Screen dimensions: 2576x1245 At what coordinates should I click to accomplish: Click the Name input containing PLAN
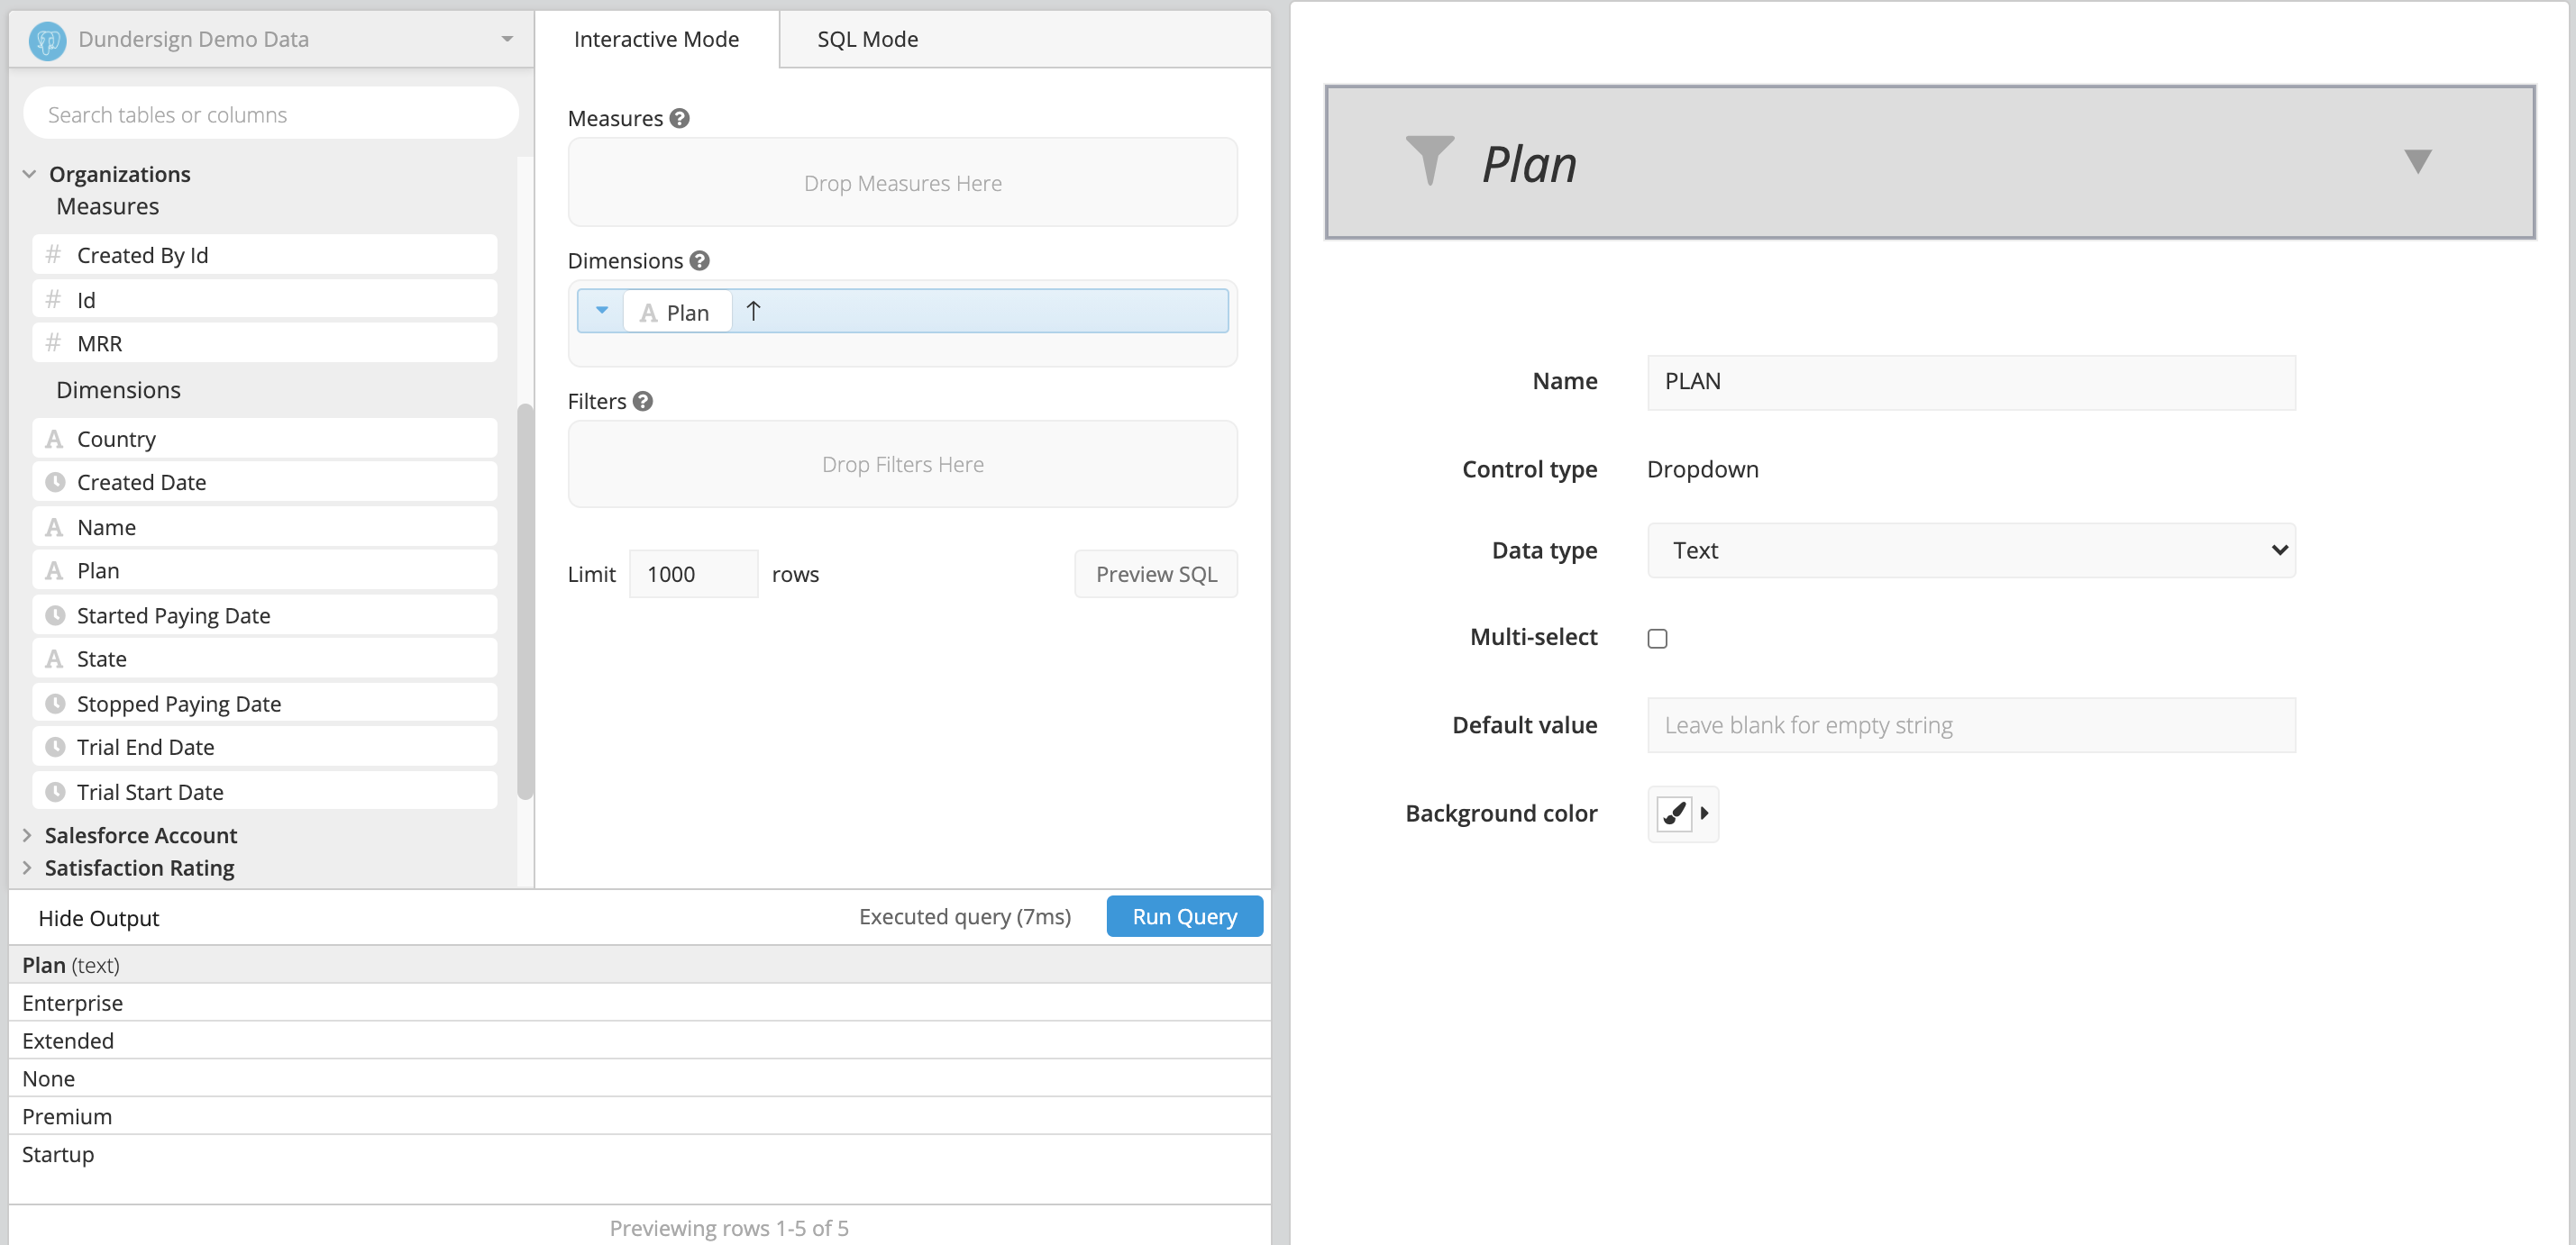(x=1971, y=382)
